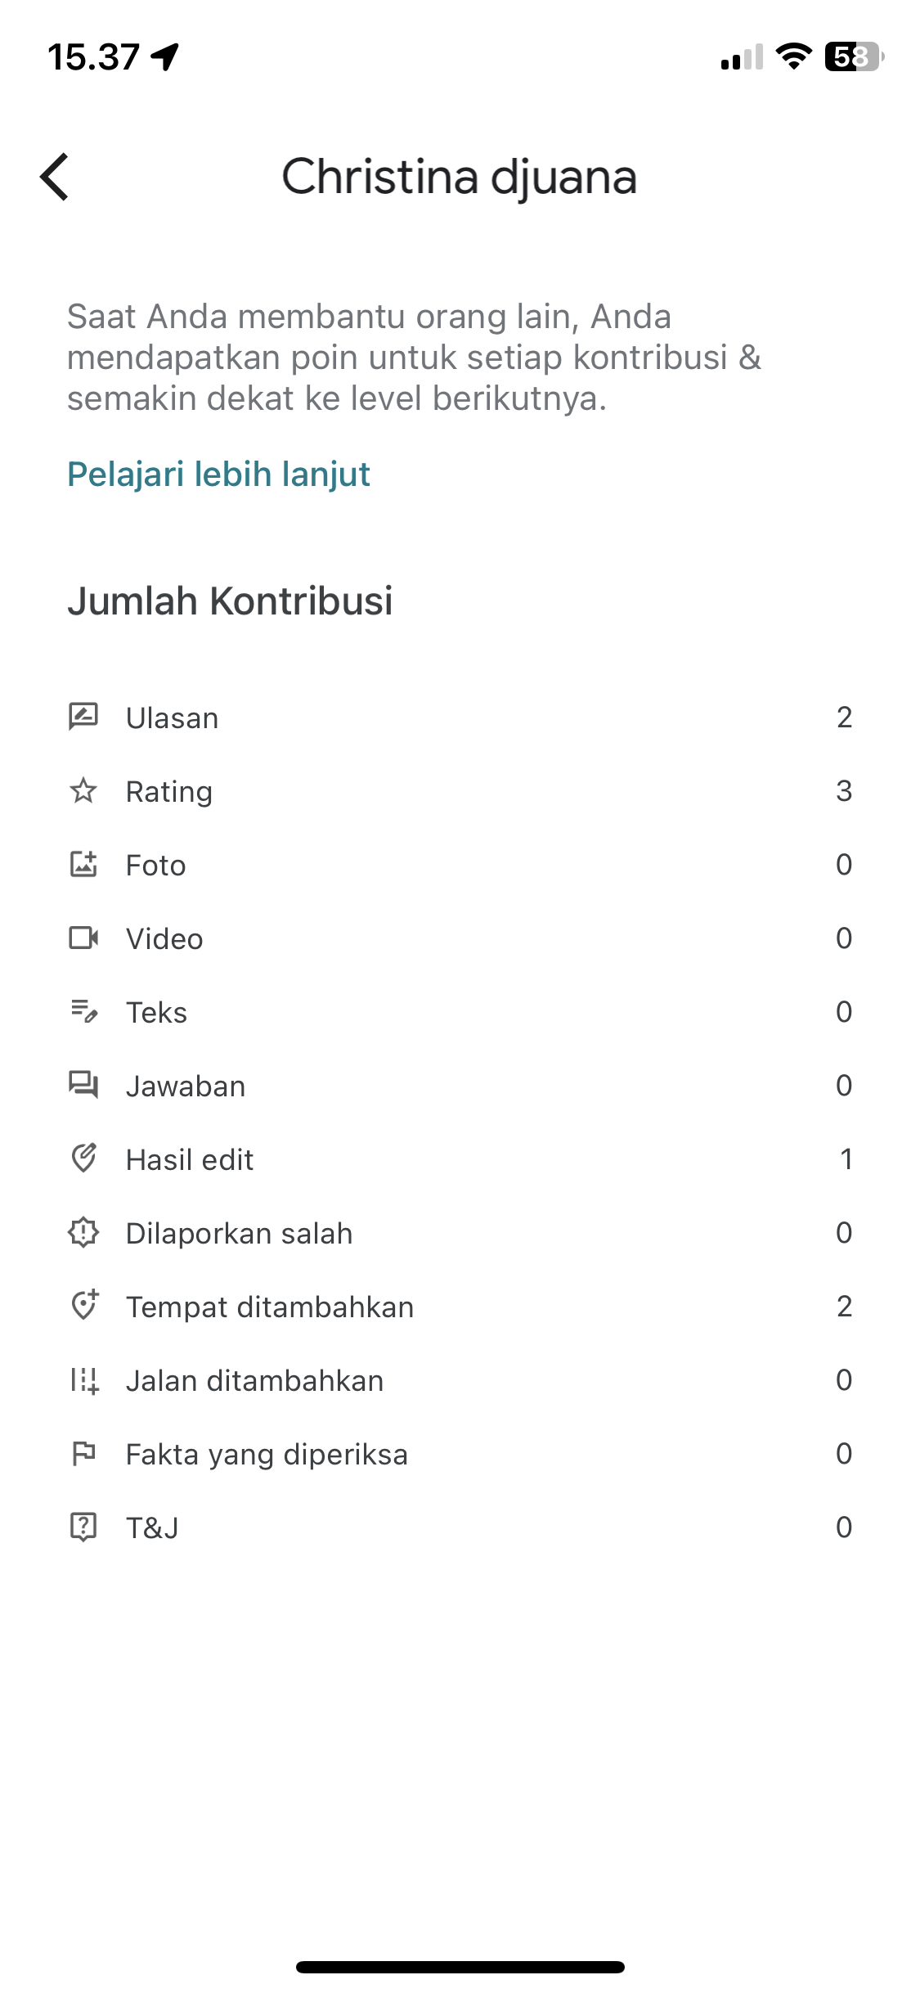Open the Ulasan contributions row
The height and width of the screenshot is (1993, 920).
460,718
